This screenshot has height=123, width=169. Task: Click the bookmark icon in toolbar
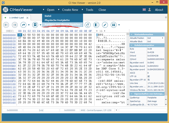(x=35, y=25)
